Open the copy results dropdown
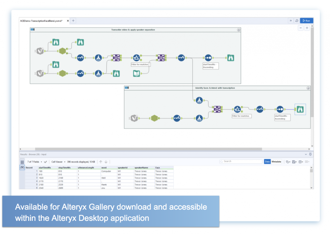Viewport: 330px width, 234px height. [x=288, y=162]
